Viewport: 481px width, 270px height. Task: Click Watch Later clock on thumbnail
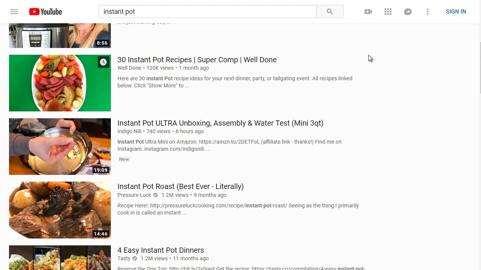point(103,62)
